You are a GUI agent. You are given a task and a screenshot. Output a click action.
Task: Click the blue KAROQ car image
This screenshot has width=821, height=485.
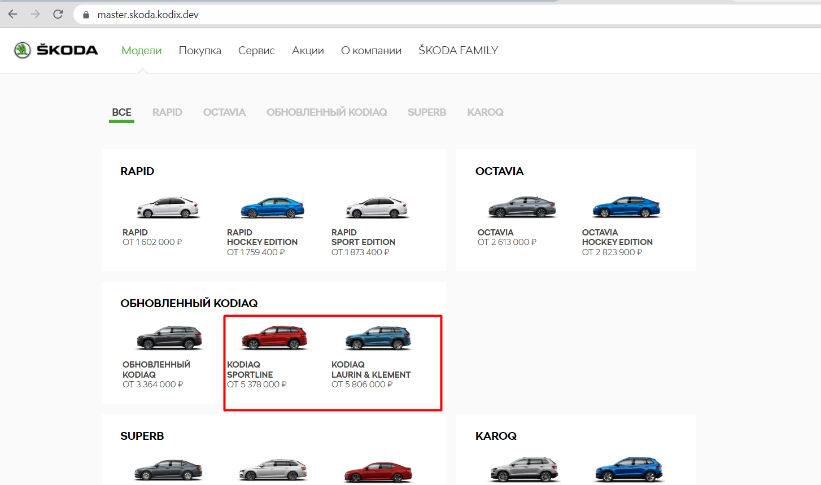(x=628, y=469)
